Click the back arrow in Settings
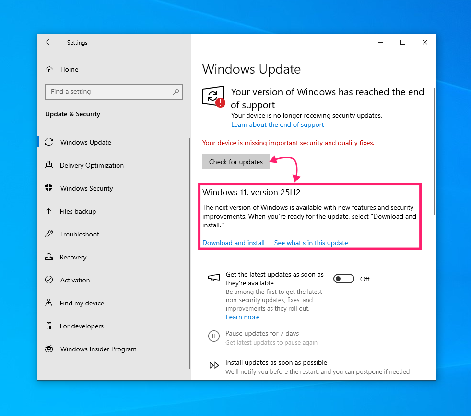The image size is (471, 416). click(x=49, y=42)
